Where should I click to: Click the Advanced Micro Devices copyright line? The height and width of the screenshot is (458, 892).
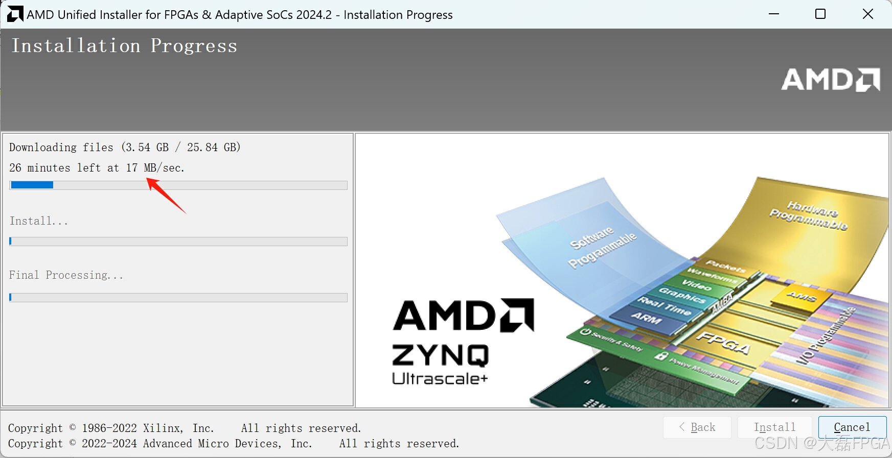[x=234, y=443]
